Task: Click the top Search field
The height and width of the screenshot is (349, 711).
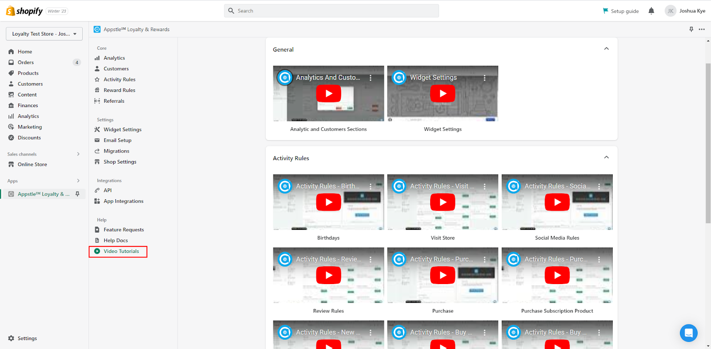Action: point(331,11)
